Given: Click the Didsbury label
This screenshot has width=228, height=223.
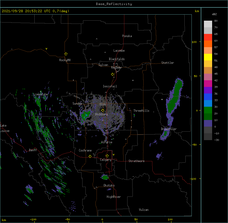Looking at the screenshot, I should point(102,114).
